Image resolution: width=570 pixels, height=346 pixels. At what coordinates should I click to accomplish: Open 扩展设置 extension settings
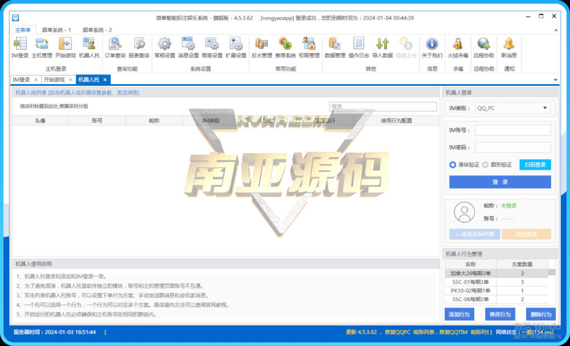click(236, 48)
